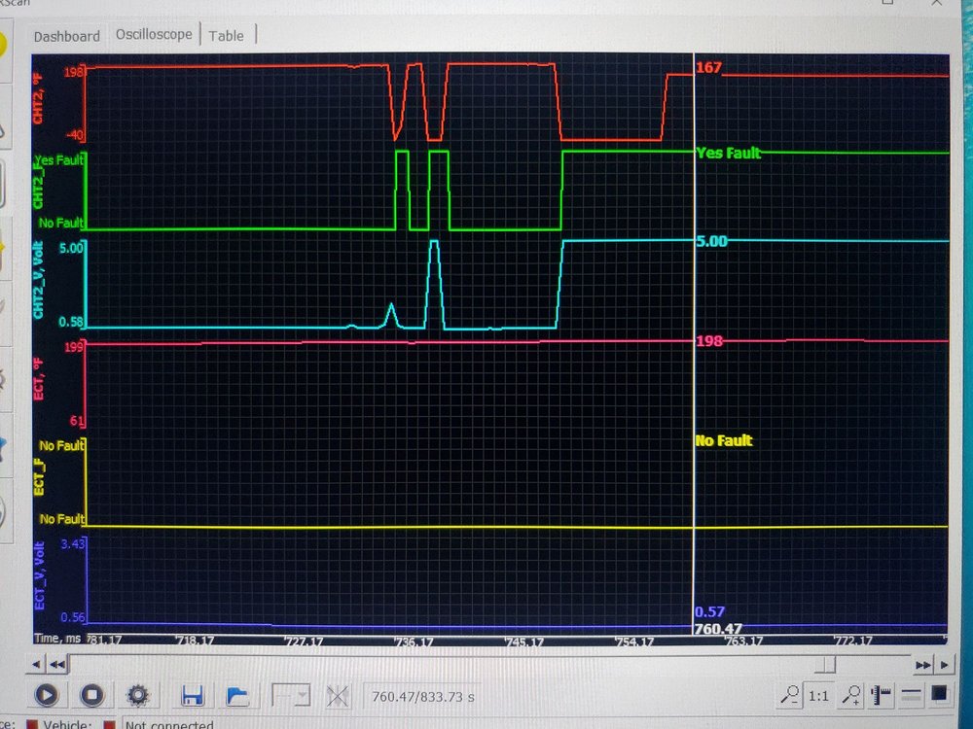Click the single right arrow on the scrollbar
The height and width of the screenshot is (729, 973).
(x=944, y=664)
